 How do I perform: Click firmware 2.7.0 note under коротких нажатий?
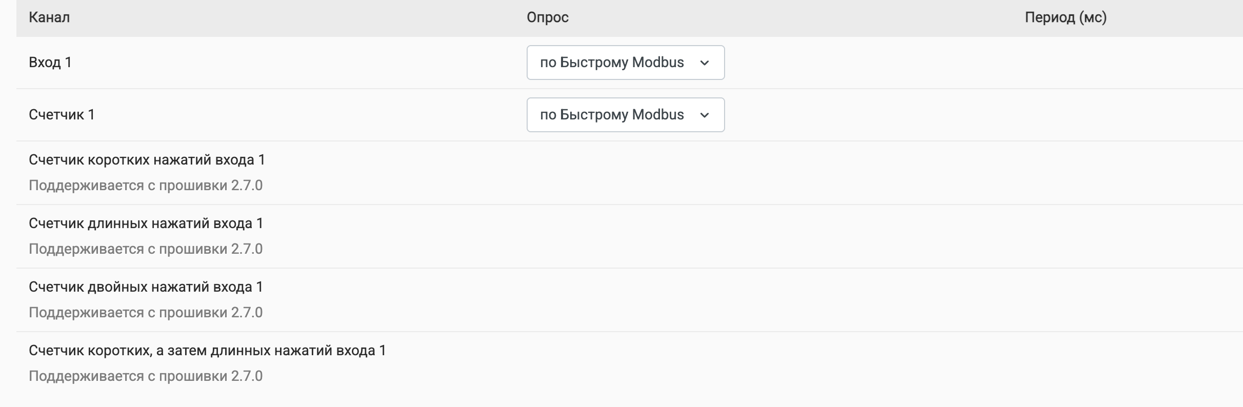coord(146,186)
